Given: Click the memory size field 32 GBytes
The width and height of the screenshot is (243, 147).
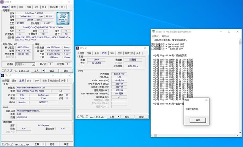Looking at the screenshot, I should click(x=96, y=63).
